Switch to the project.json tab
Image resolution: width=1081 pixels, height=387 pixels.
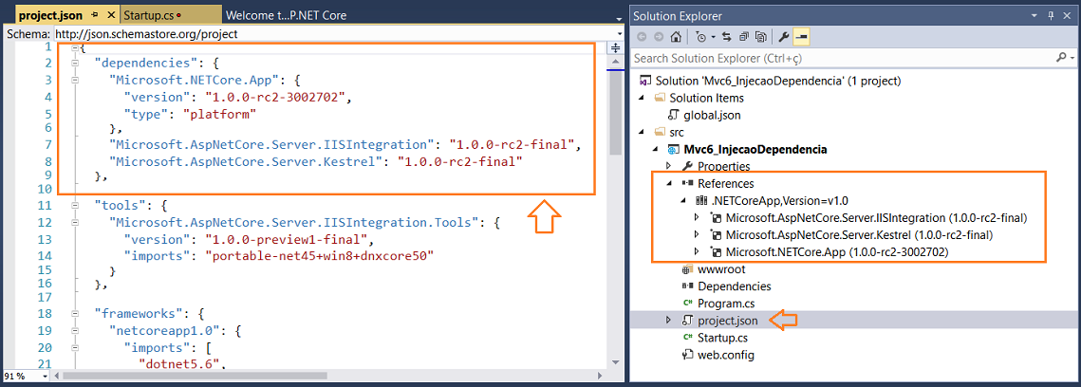point(50,14)
